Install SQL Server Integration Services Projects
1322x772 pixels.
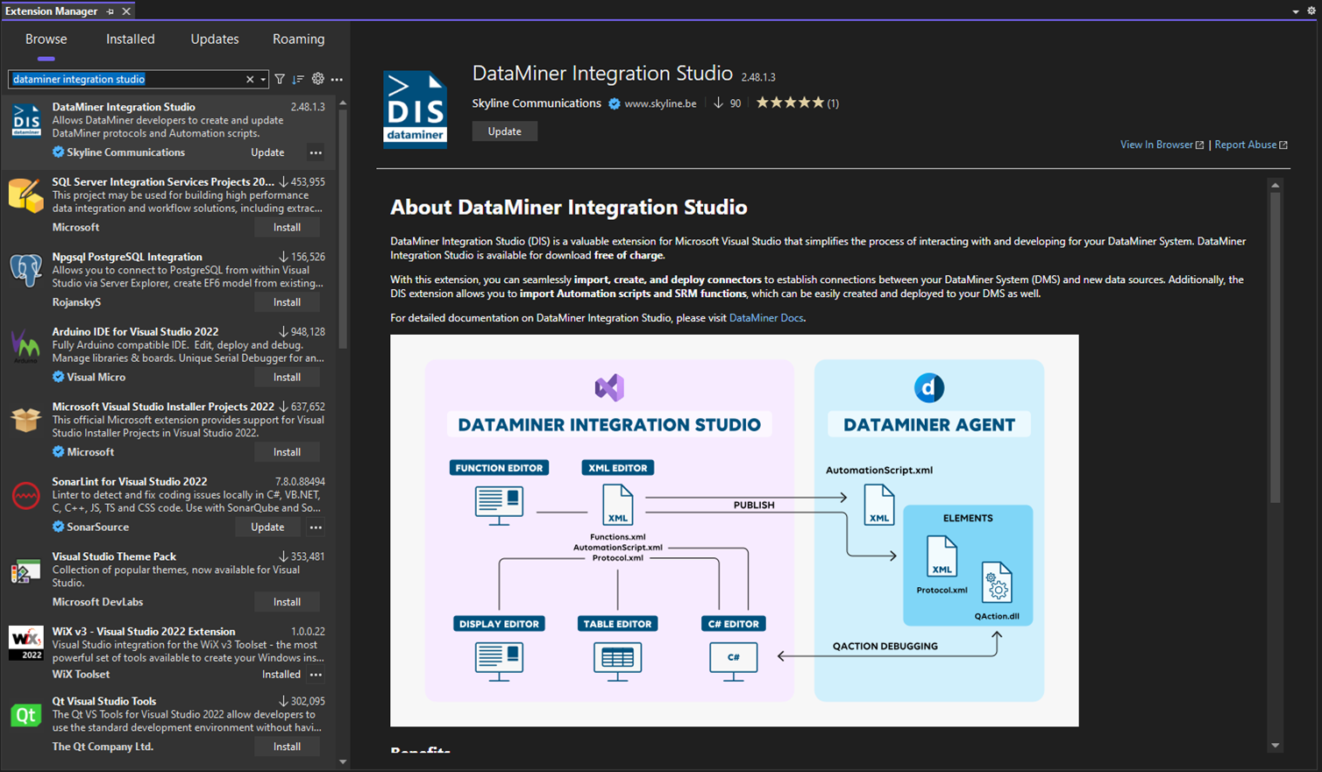287,228
